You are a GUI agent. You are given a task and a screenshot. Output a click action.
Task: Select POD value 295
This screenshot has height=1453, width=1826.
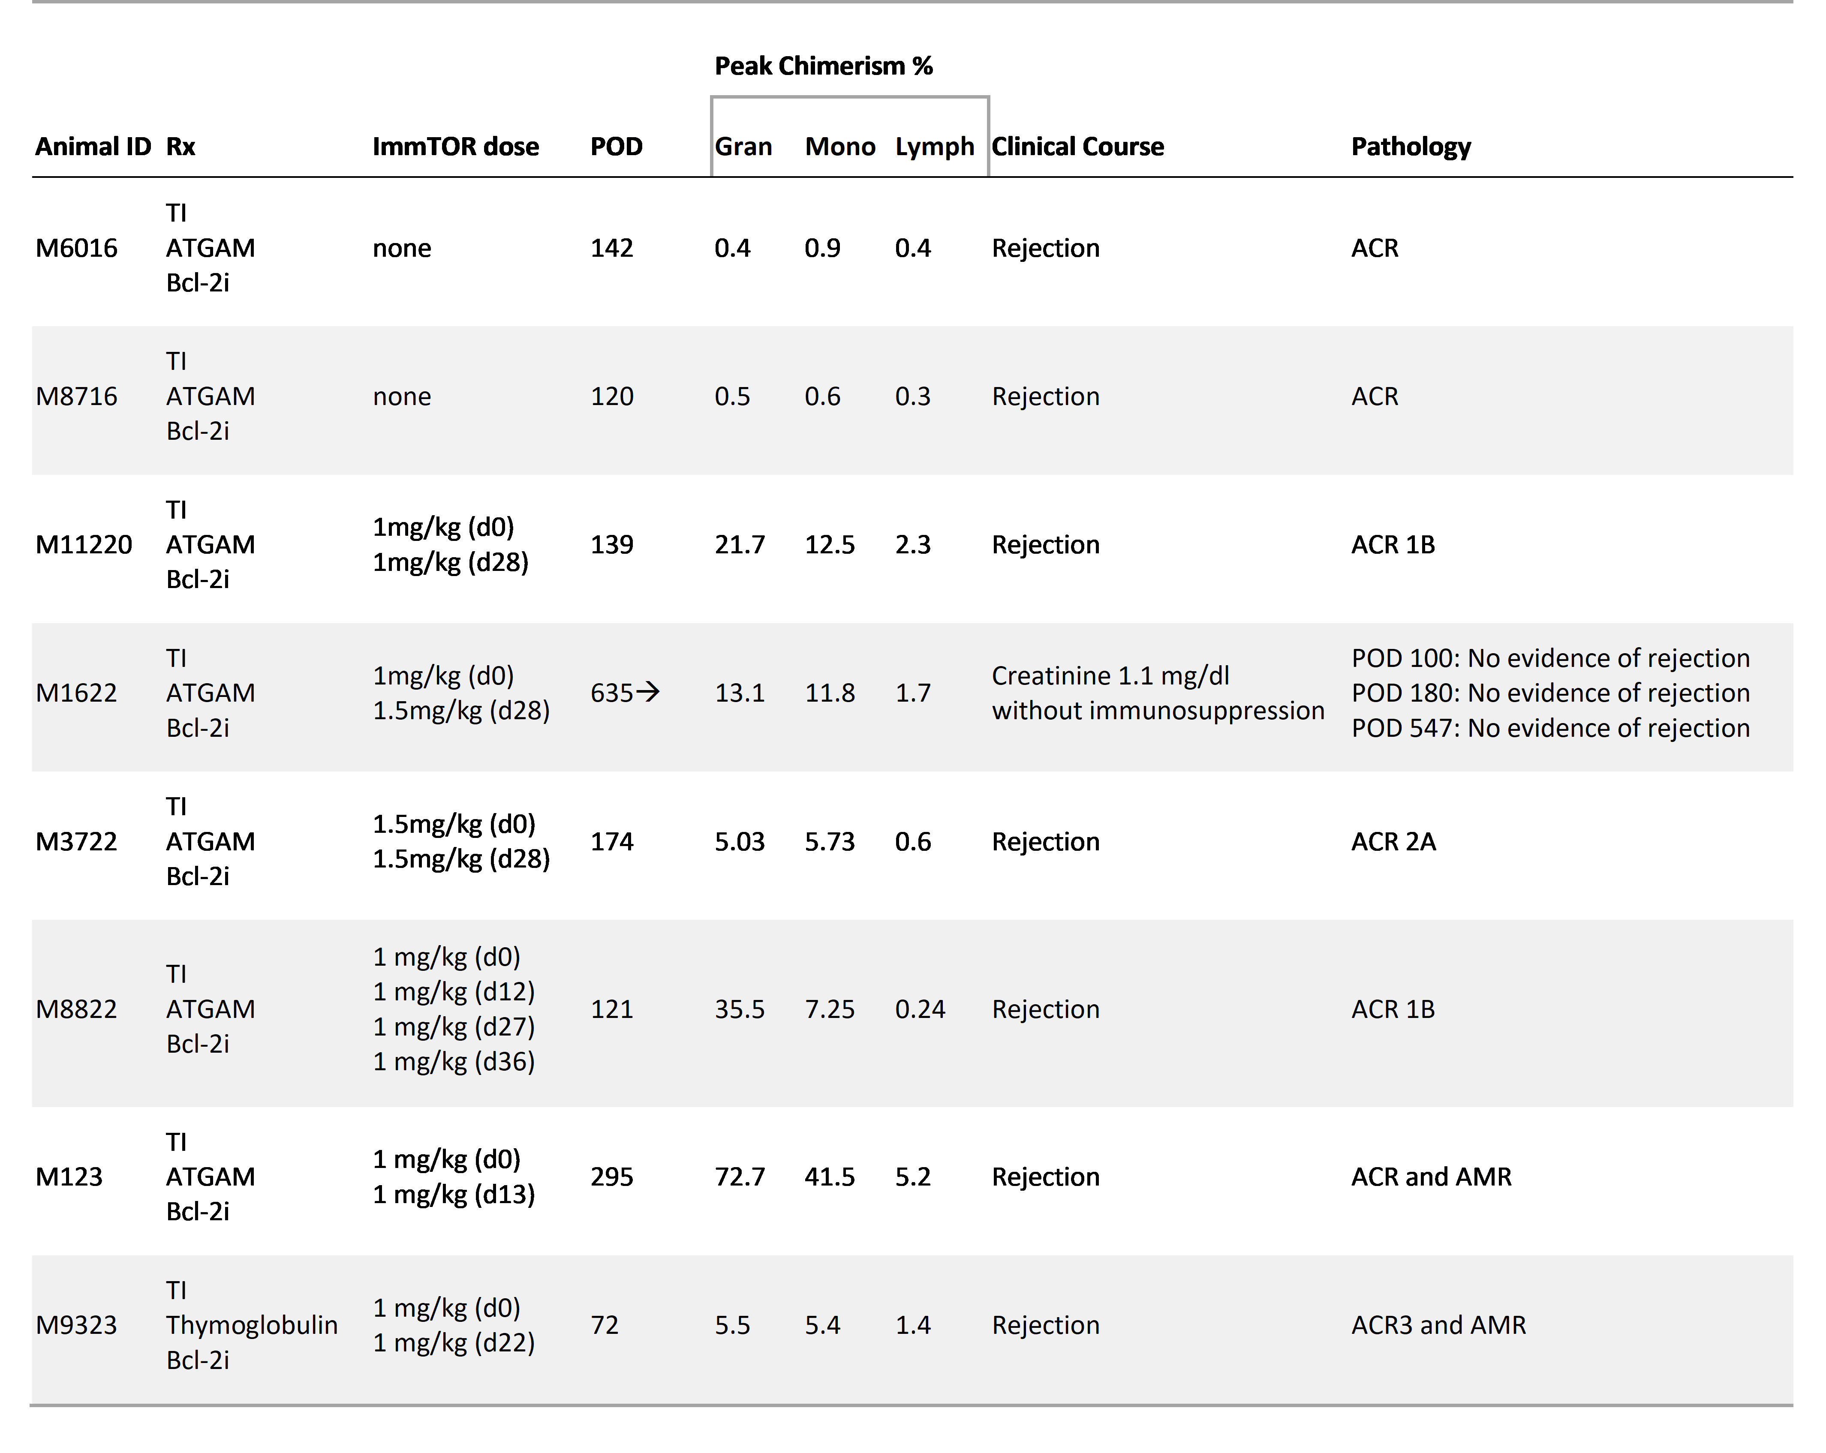coord(611,1176)
